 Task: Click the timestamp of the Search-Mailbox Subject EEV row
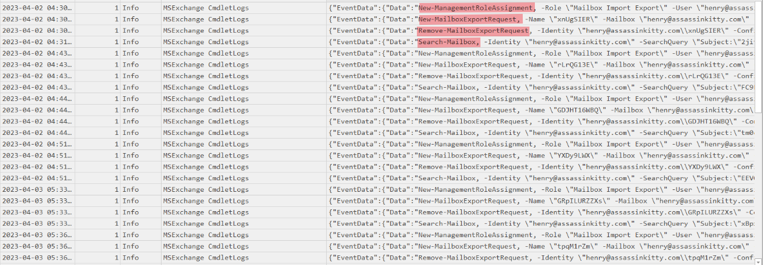point(38,178)
